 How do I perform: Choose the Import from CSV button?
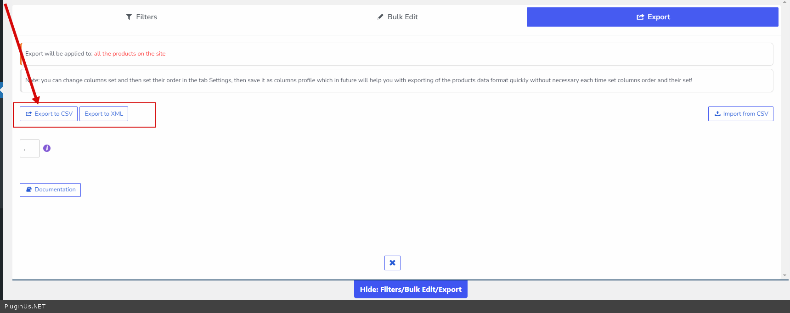[740, 114]
